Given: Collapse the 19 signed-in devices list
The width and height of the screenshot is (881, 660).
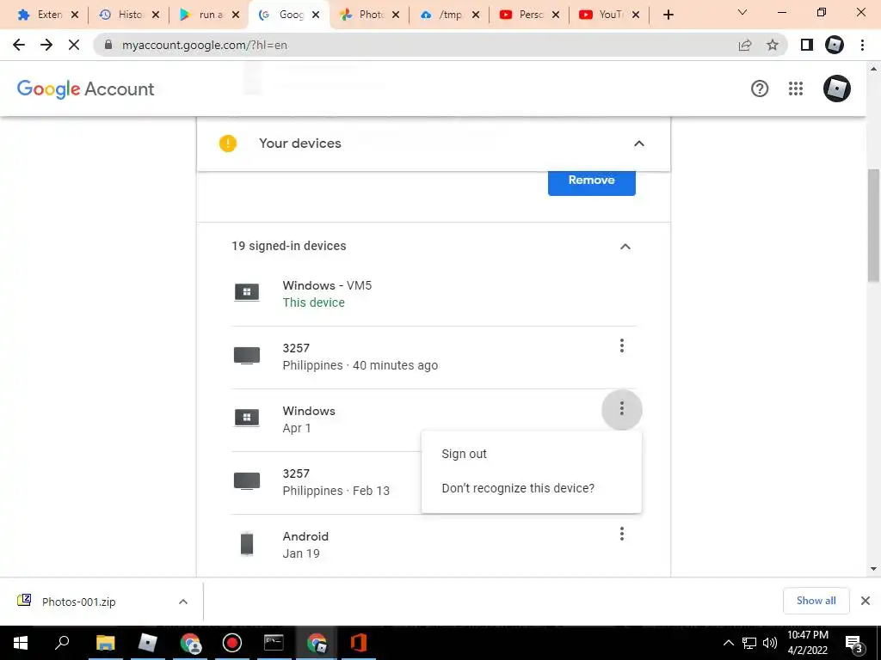Looking at the screenshot, I should point(625,247).
